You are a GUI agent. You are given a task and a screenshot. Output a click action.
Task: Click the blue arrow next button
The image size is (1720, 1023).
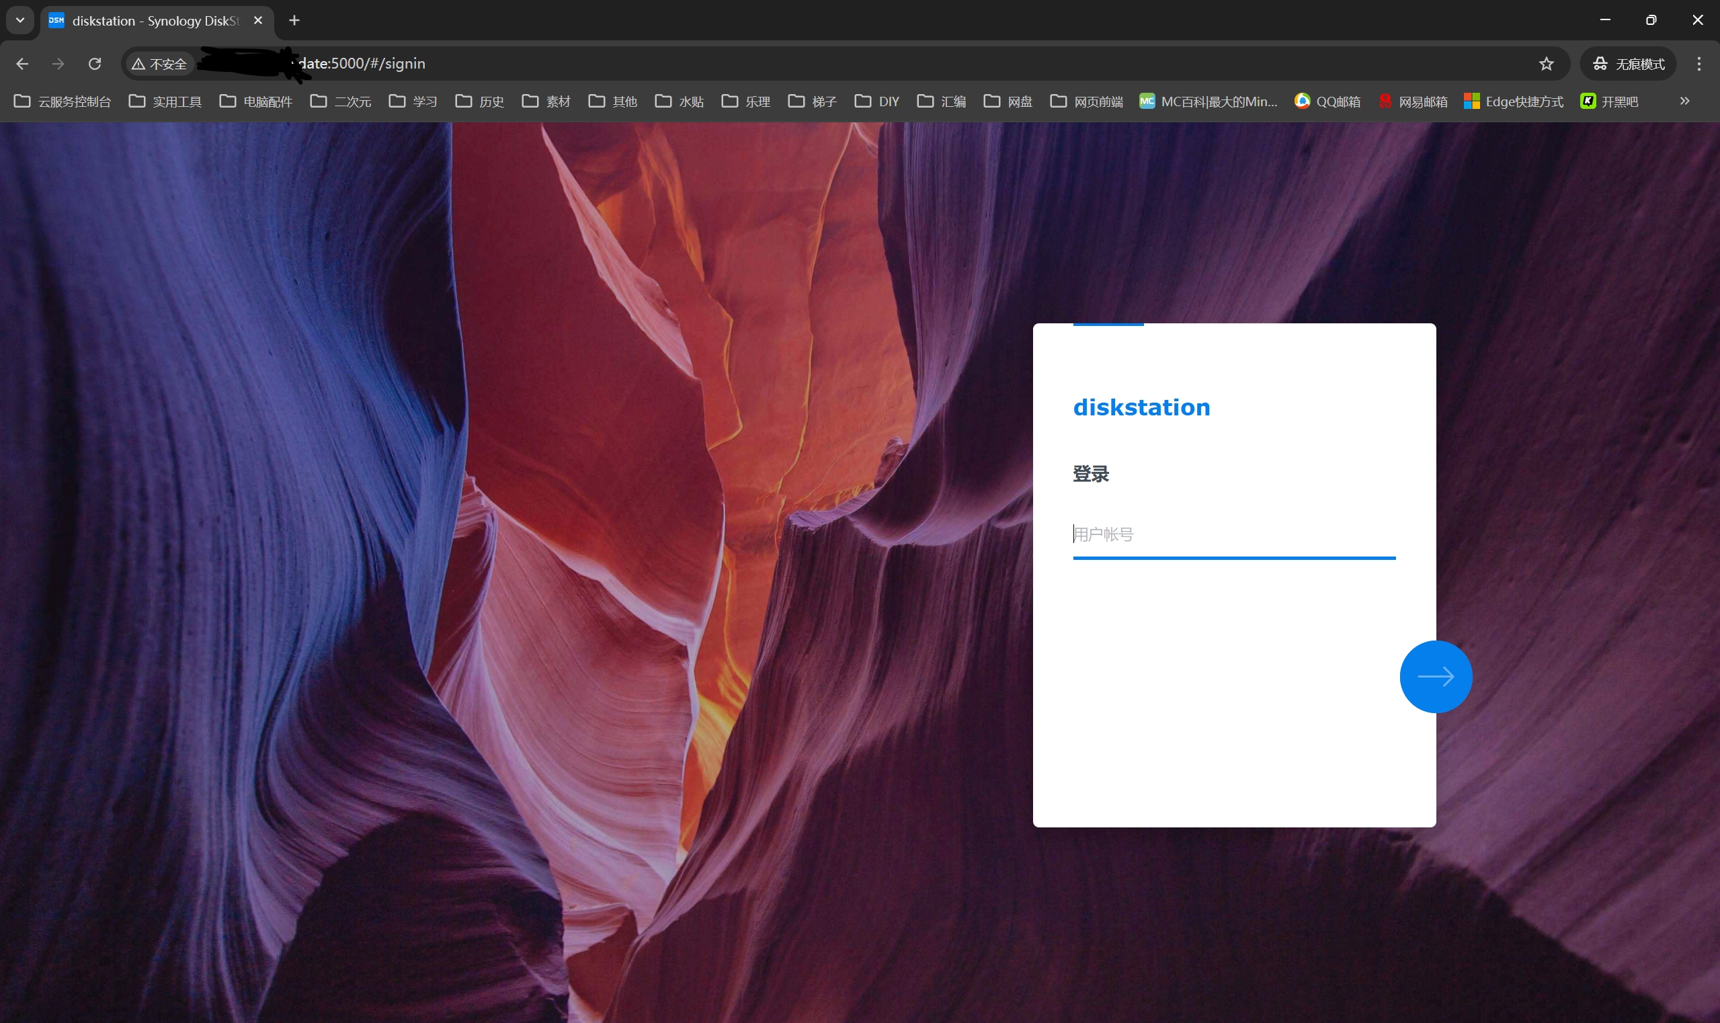1435,676
